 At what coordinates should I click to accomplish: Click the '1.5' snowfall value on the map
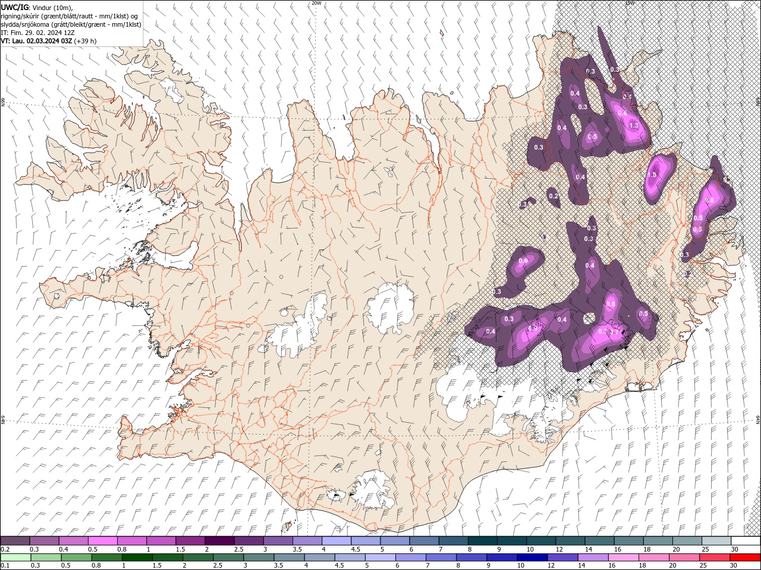pyautogui.click(x=652, y=175)
